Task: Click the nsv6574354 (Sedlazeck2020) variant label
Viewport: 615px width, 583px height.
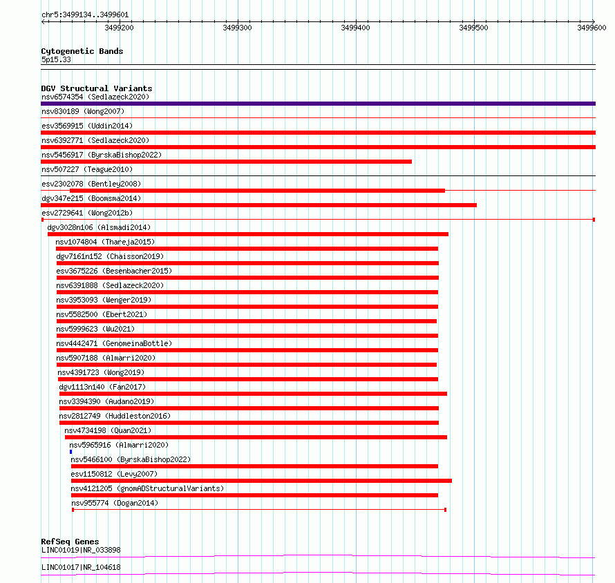Action: click(x=95, y=97)
